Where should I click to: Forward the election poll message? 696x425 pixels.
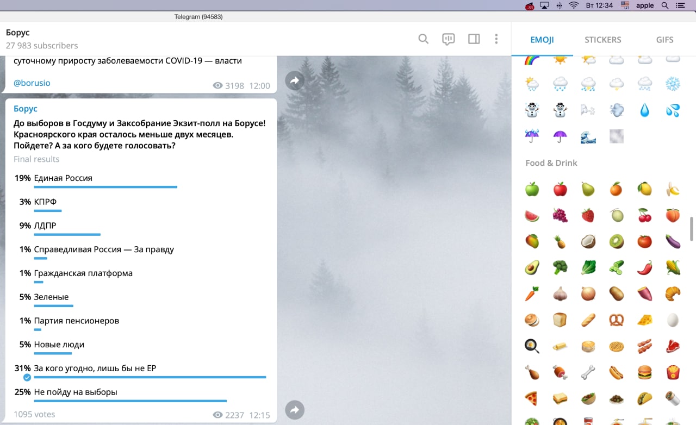(295, 410)
